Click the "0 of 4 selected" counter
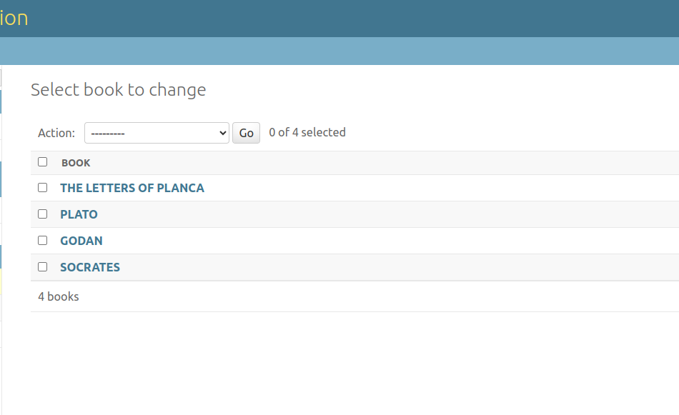This screenshot has width=679, height=415. click(x=307, y=133)
